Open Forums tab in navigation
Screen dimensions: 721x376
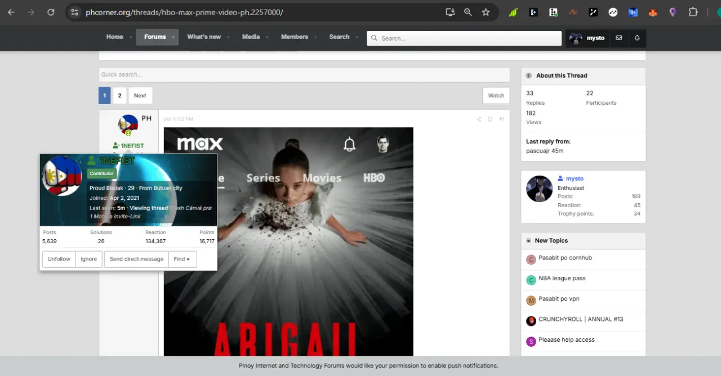click(x=155, y=37)
